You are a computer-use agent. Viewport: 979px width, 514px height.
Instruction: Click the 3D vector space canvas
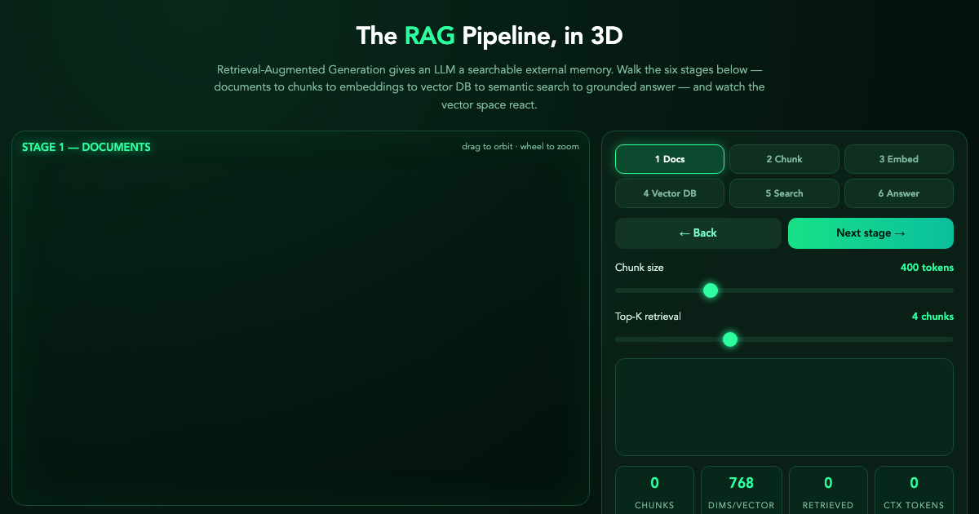(300, 318)
